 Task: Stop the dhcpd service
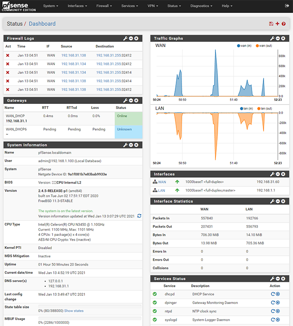[278, 294]
